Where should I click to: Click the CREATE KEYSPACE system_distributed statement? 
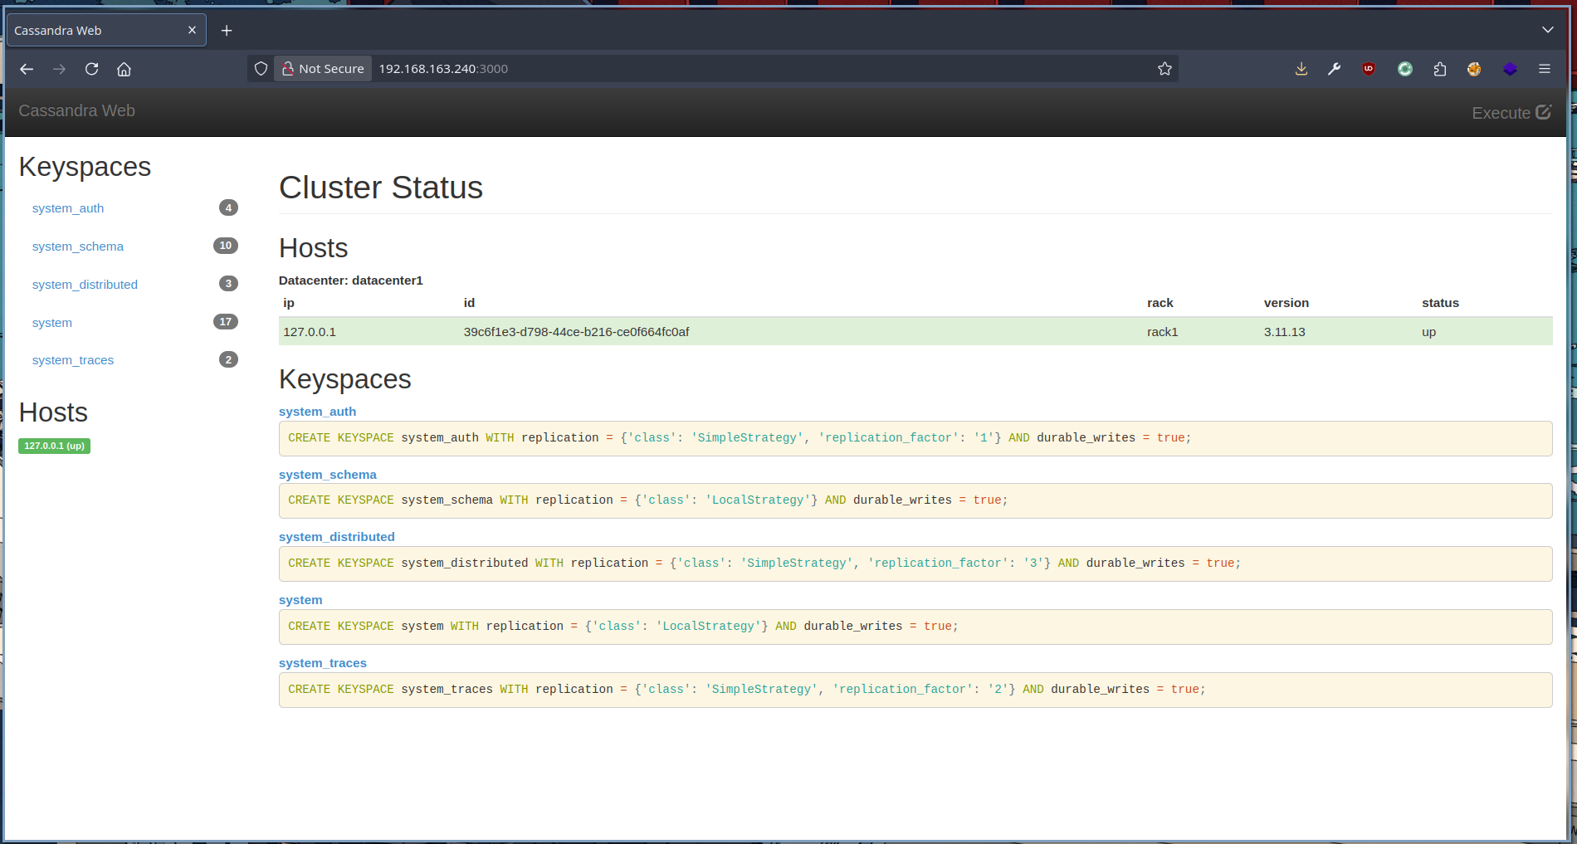915,563
